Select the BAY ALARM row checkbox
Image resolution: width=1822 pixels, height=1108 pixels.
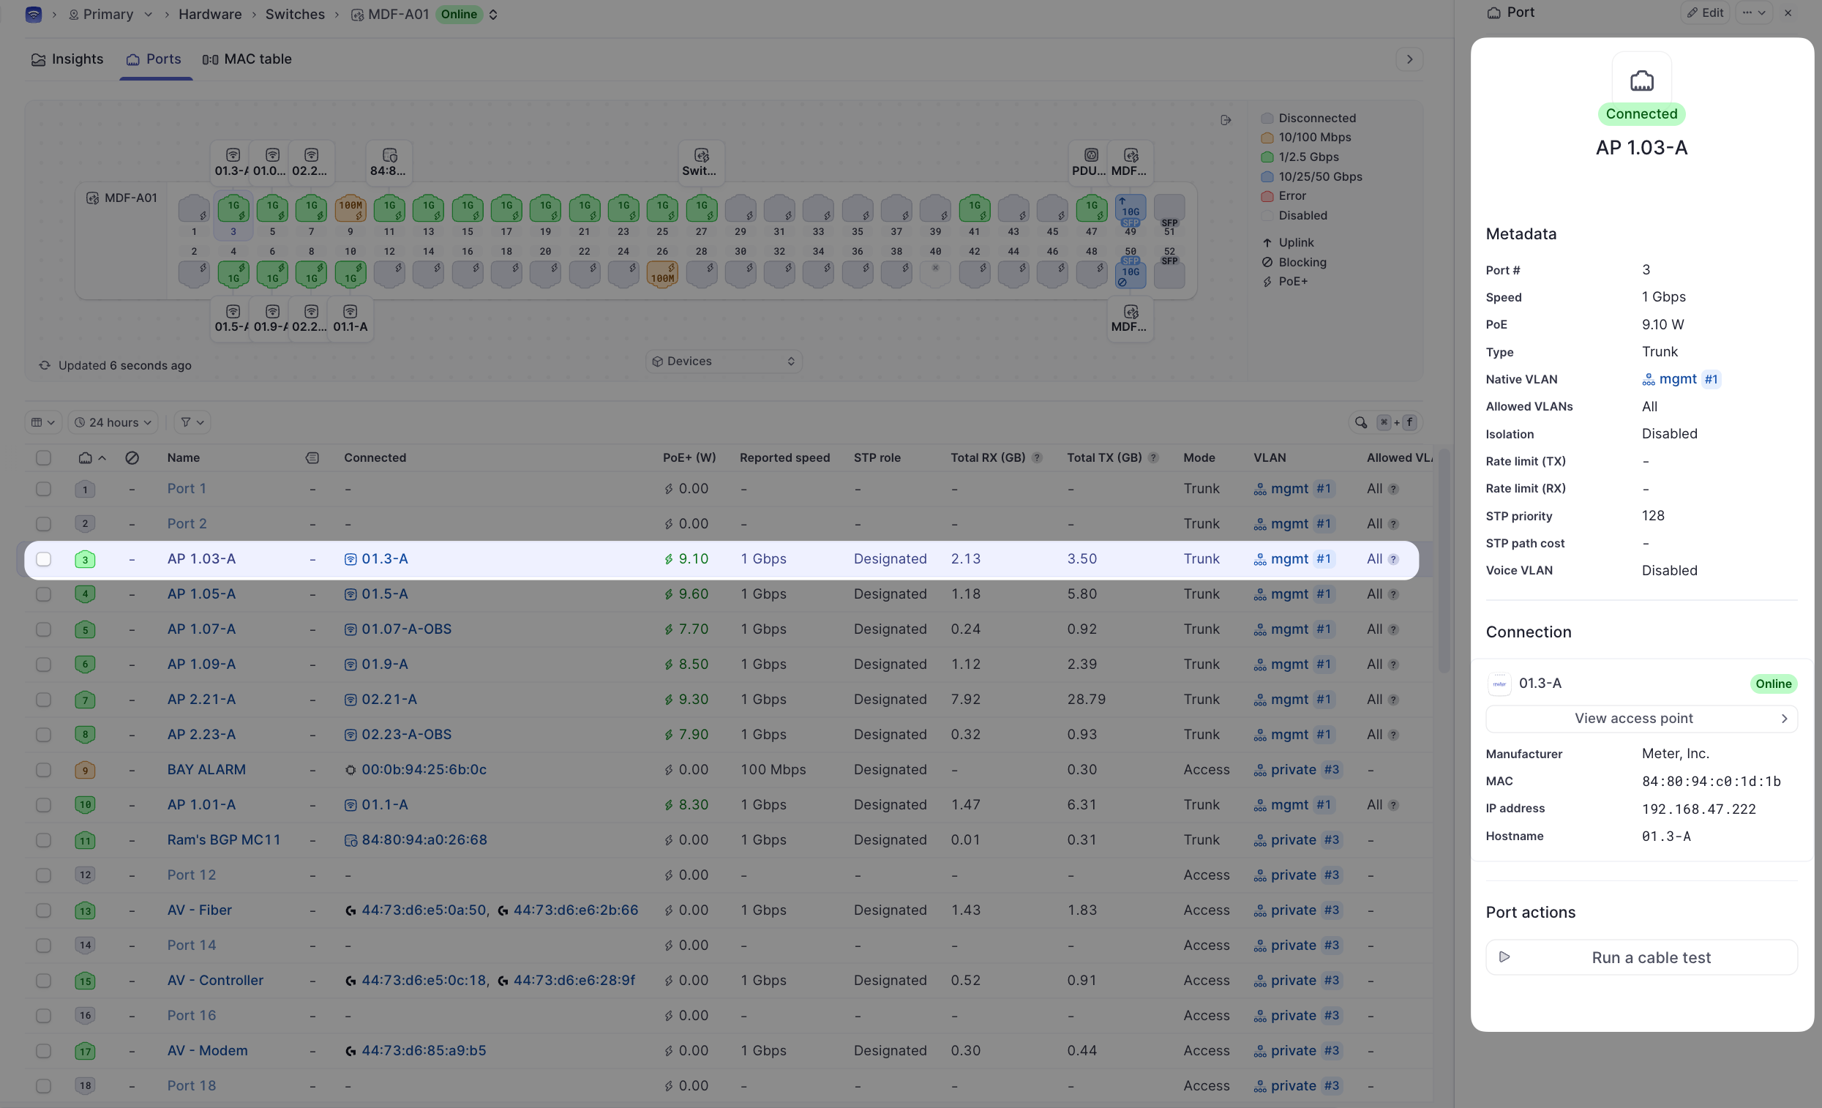coord(44,770)
